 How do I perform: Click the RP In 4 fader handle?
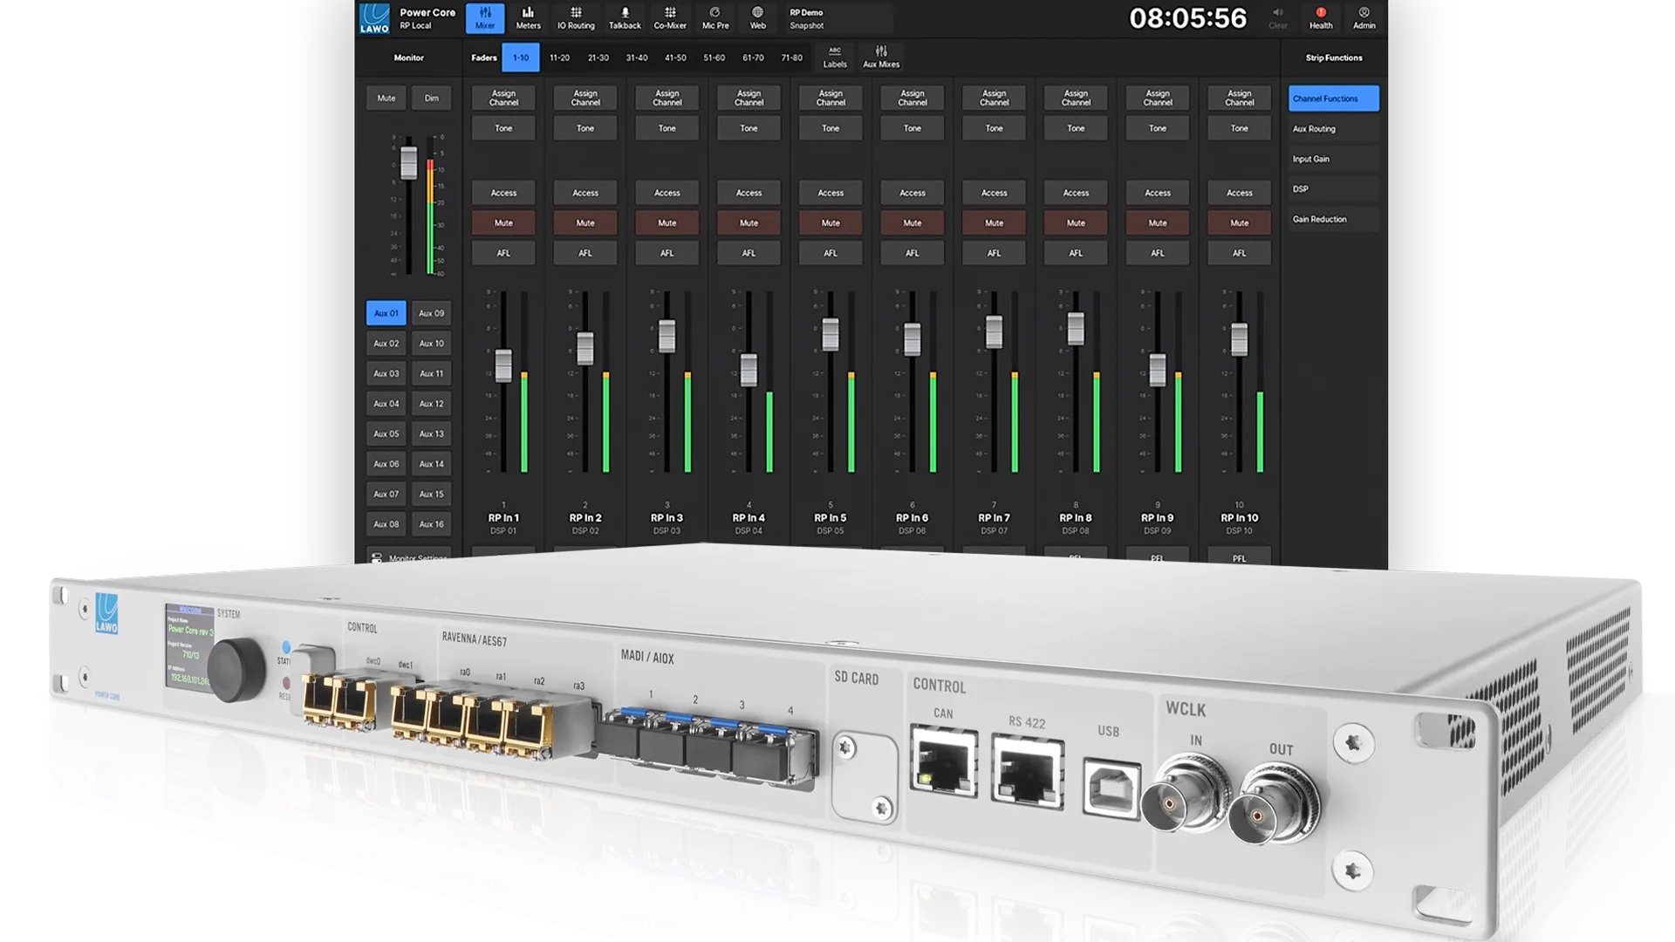(749, 370)
